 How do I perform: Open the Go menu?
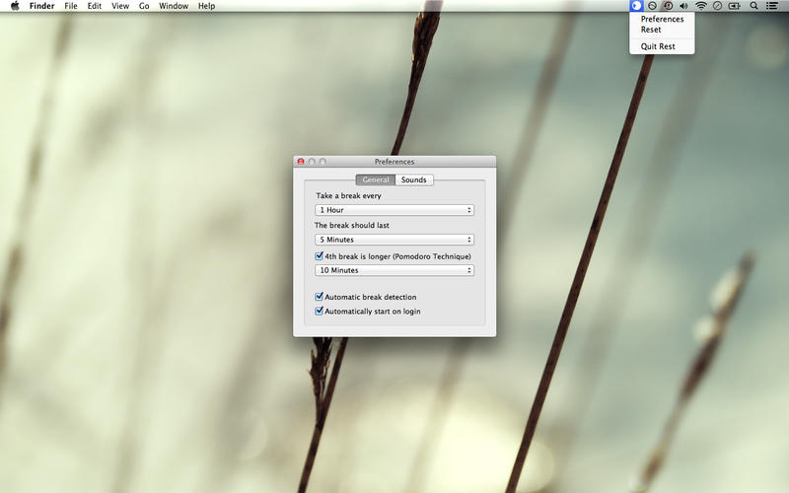tap(144, 6)
